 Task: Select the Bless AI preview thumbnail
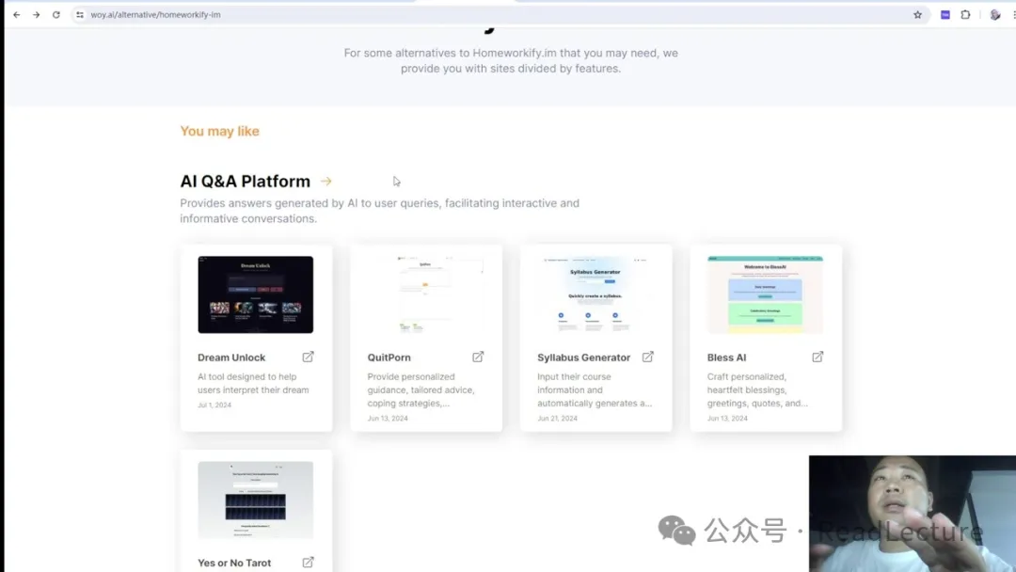(x=765, y=294)
